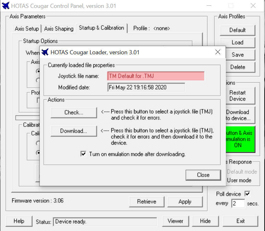265x231 pixels.
Task: Open the Viewer
Action: click(x=175, y=221)
